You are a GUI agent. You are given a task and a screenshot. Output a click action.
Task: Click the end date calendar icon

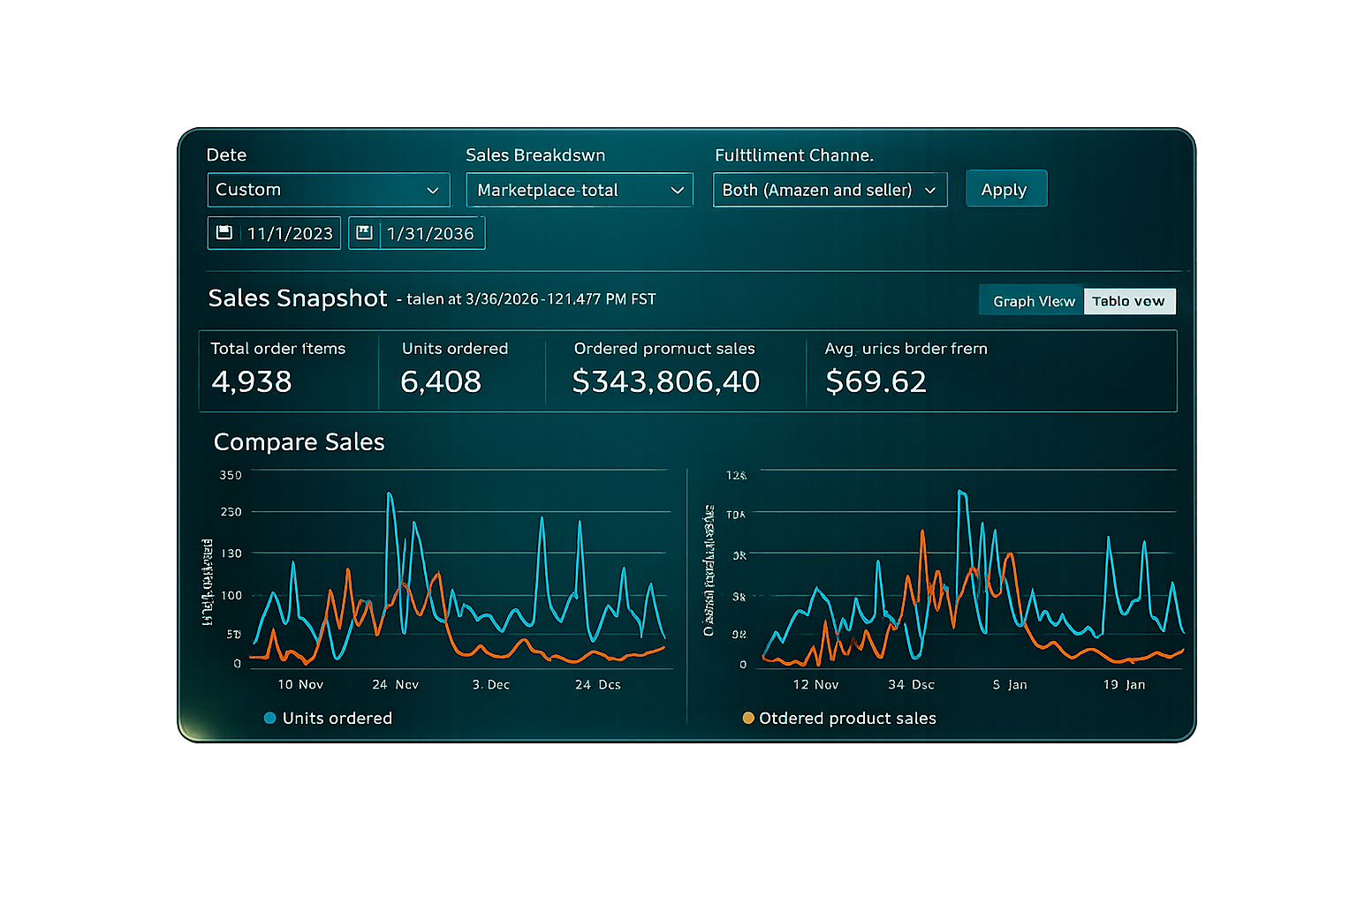tap(364, 233)
